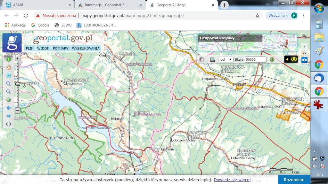Toggle the blue eye overview icon
The width and height of the screenshot is (328, 184).
coord(305,59)
